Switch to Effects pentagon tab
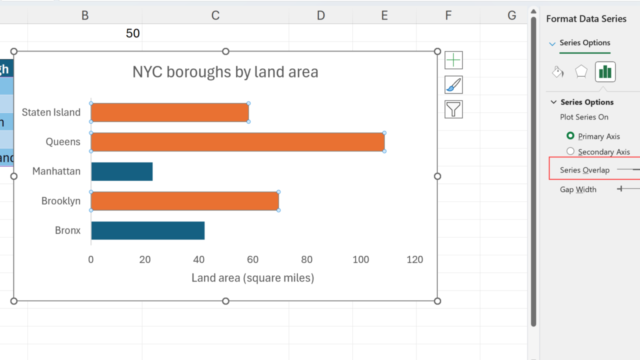This screenshot has height=360, width=640. coord(581,72)
